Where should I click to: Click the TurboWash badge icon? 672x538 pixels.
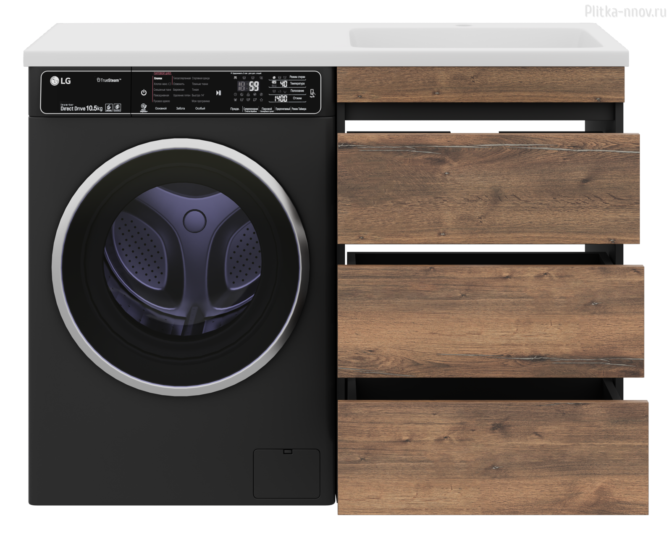pyautogui.click(x=117, y=108)
